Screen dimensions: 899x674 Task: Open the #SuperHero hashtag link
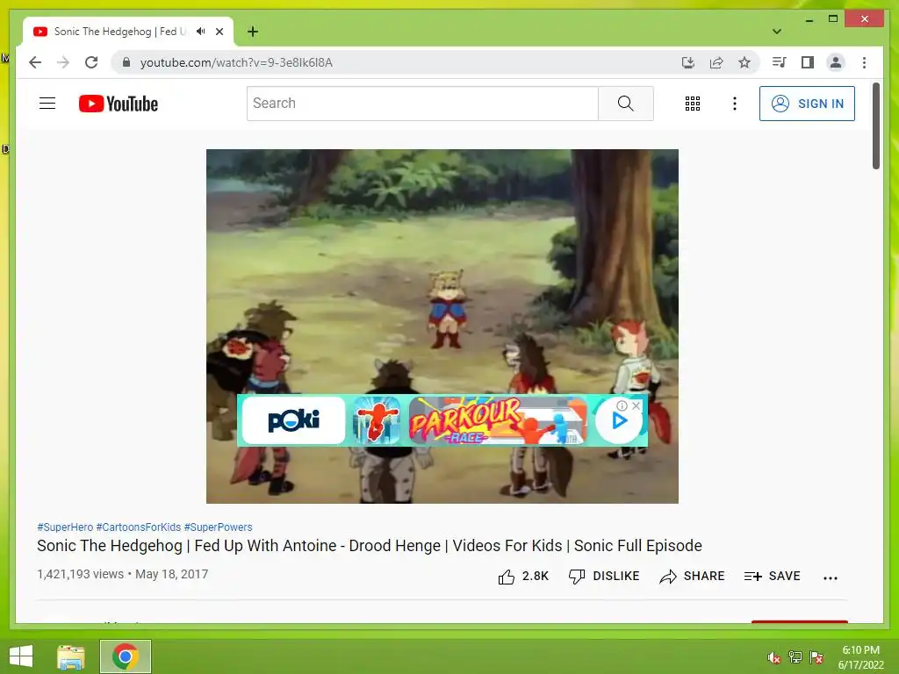(x=65, y=527)
